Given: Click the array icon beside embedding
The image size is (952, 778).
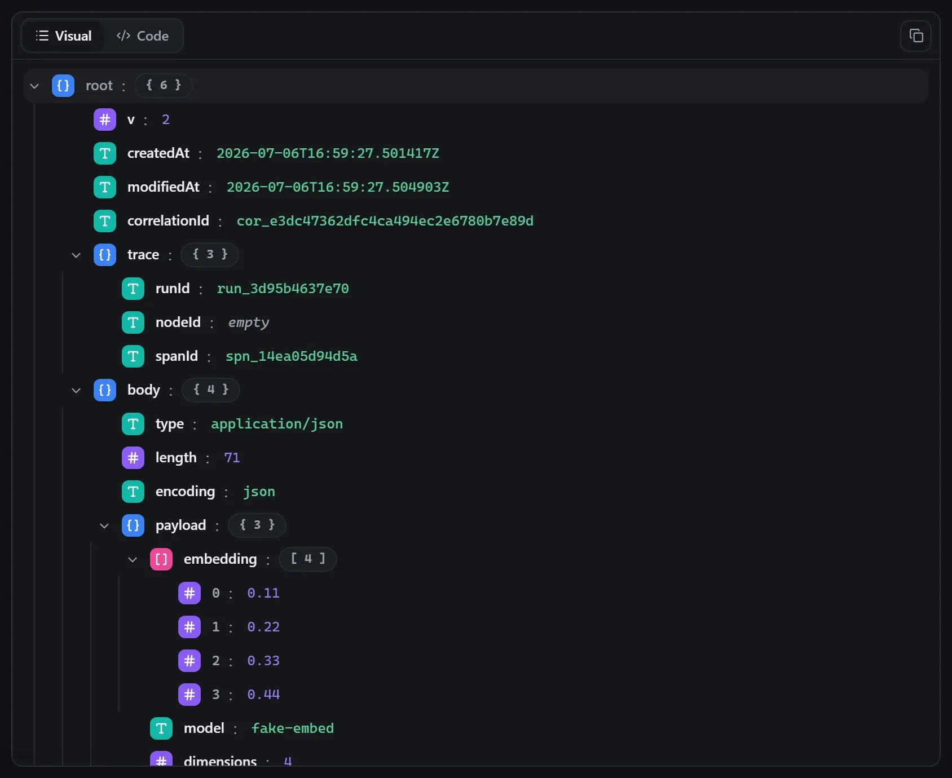Looking at the screenshot, I should (161, 559).
